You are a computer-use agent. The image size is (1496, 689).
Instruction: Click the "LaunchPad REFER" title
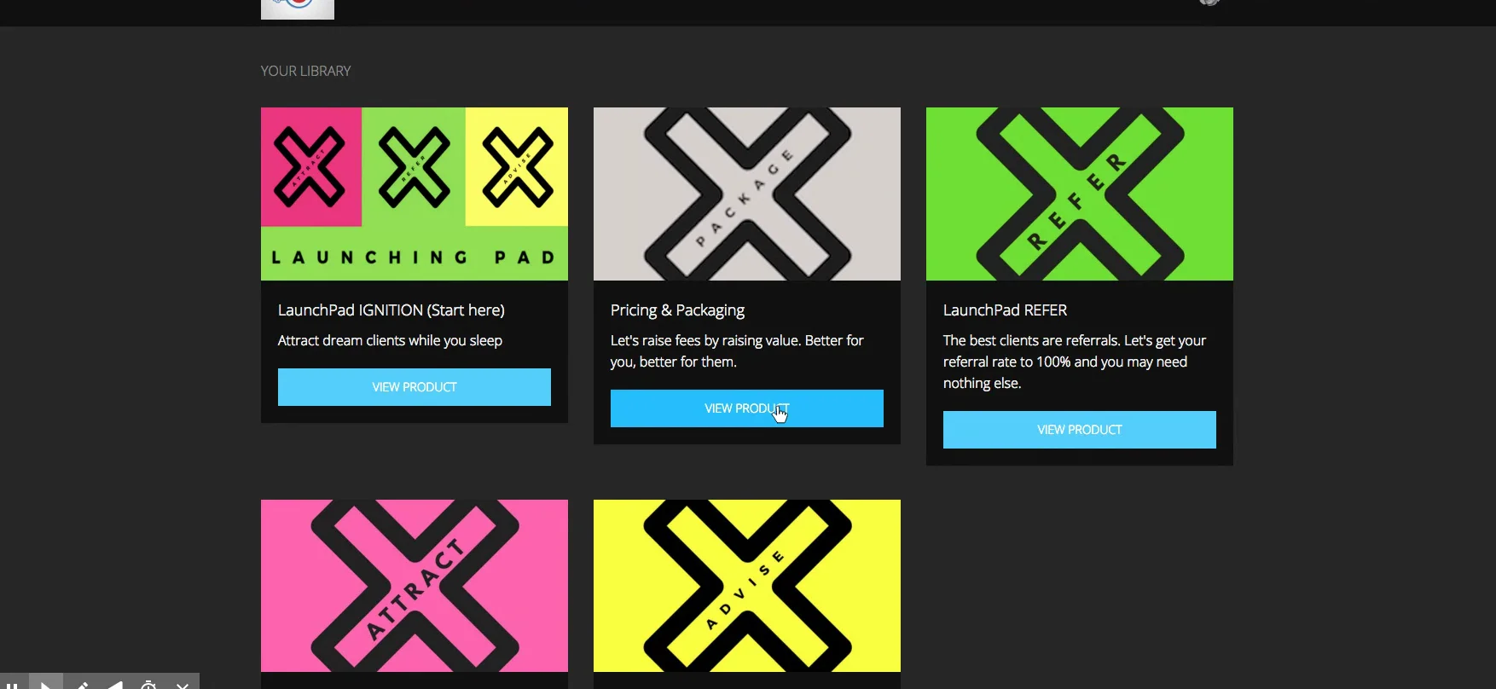(x=1005, y=310)
